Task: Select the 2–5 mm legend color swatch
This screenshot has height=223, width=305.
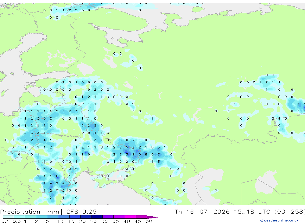Action: (41, 217)
